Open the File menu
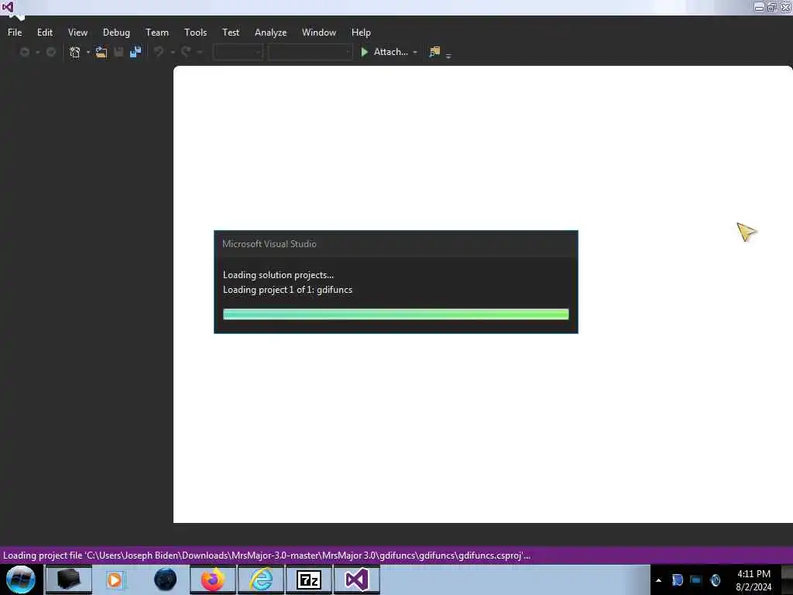 coord(15,33)
